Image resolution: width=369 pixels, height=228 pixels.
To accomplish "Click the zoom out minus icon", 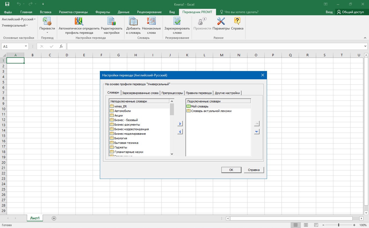I will [323, 225].
